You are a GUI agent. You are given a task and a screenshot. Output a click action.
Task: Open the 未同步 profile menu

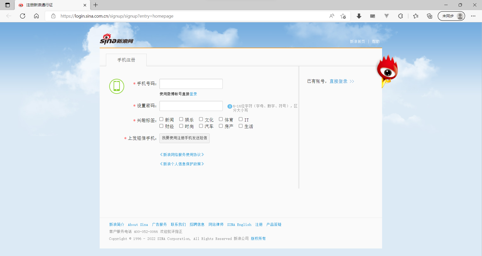pos(451,16)
